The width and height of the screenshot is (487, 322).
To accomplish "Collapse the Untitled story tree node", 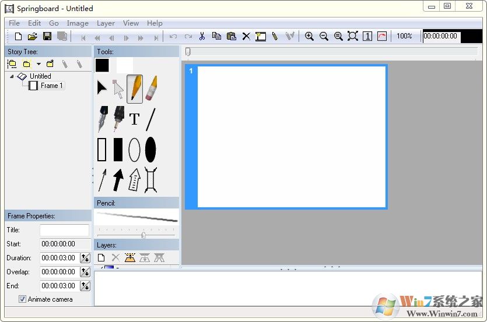I will [12, 76].
